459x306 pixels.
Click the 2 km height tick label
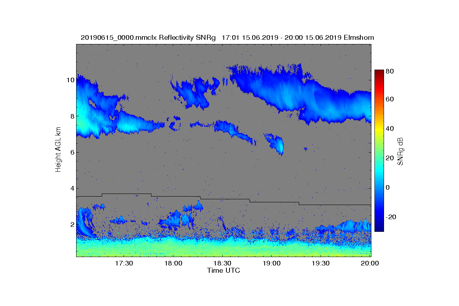coord(72,225)
